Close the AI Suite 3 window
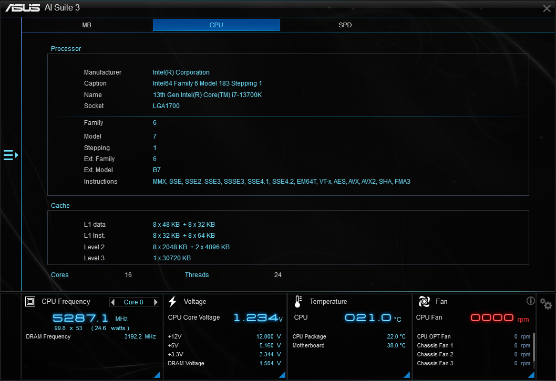The height and width of the screenshot is (381, 556). 547,8
